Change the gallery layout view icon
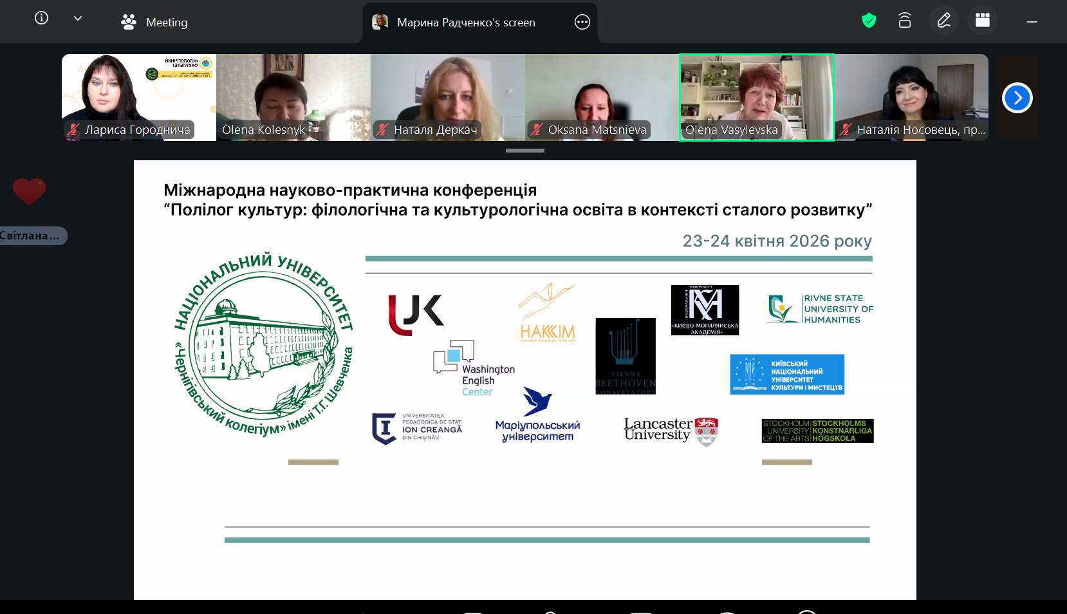This screenshot has height=614, width=1067. tap(982, 21)
